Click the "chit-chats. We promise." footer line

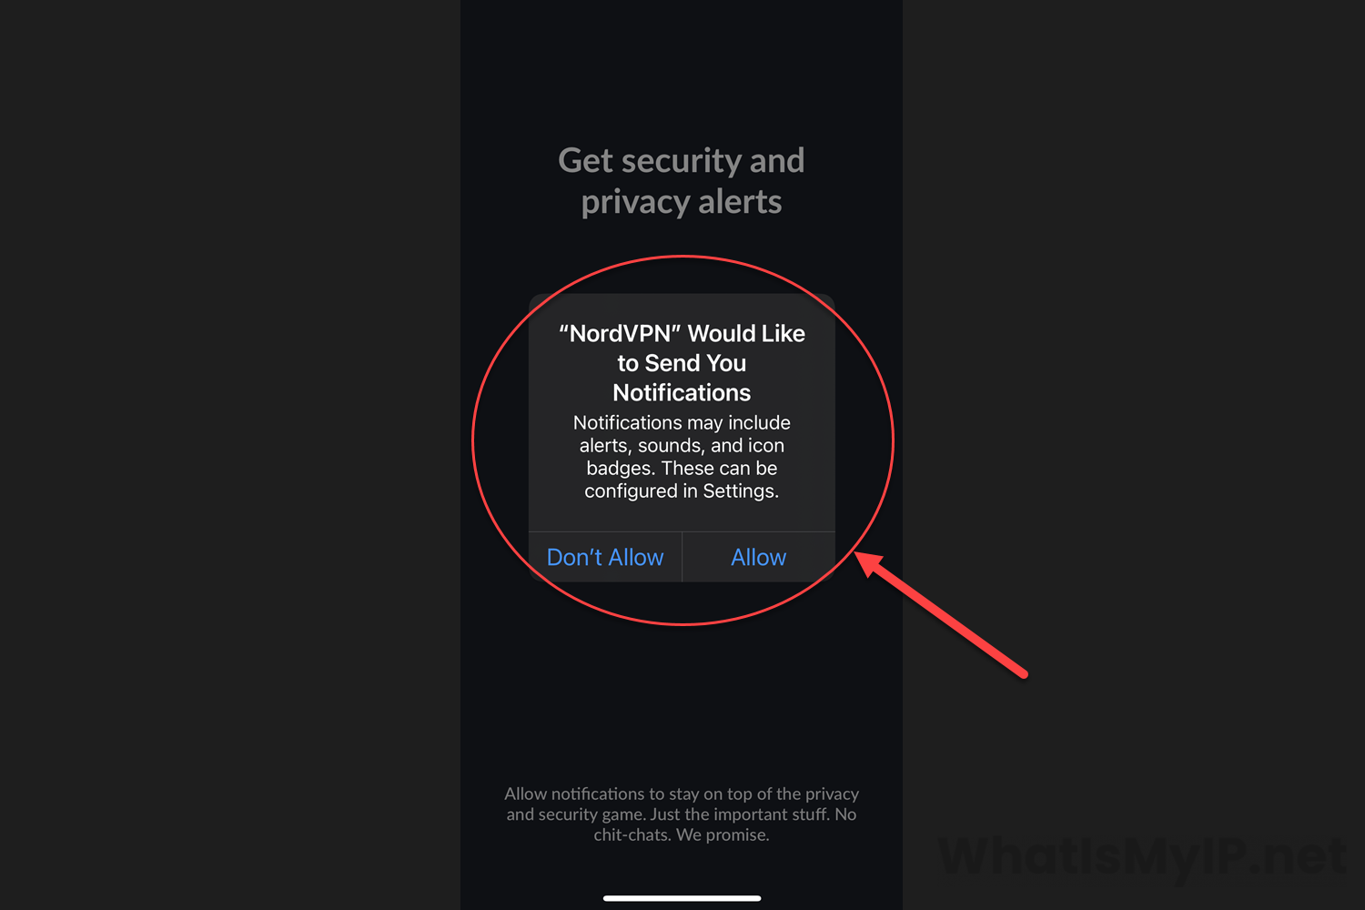point(682,834)
